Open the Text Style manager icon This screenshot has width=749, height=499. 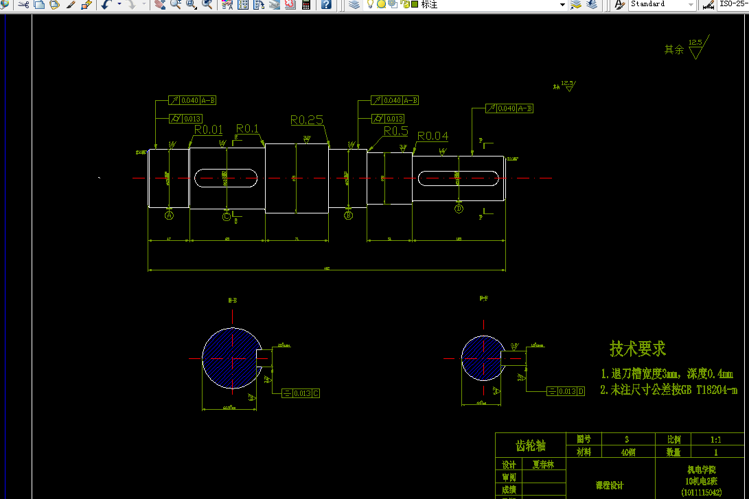(619, 5)
